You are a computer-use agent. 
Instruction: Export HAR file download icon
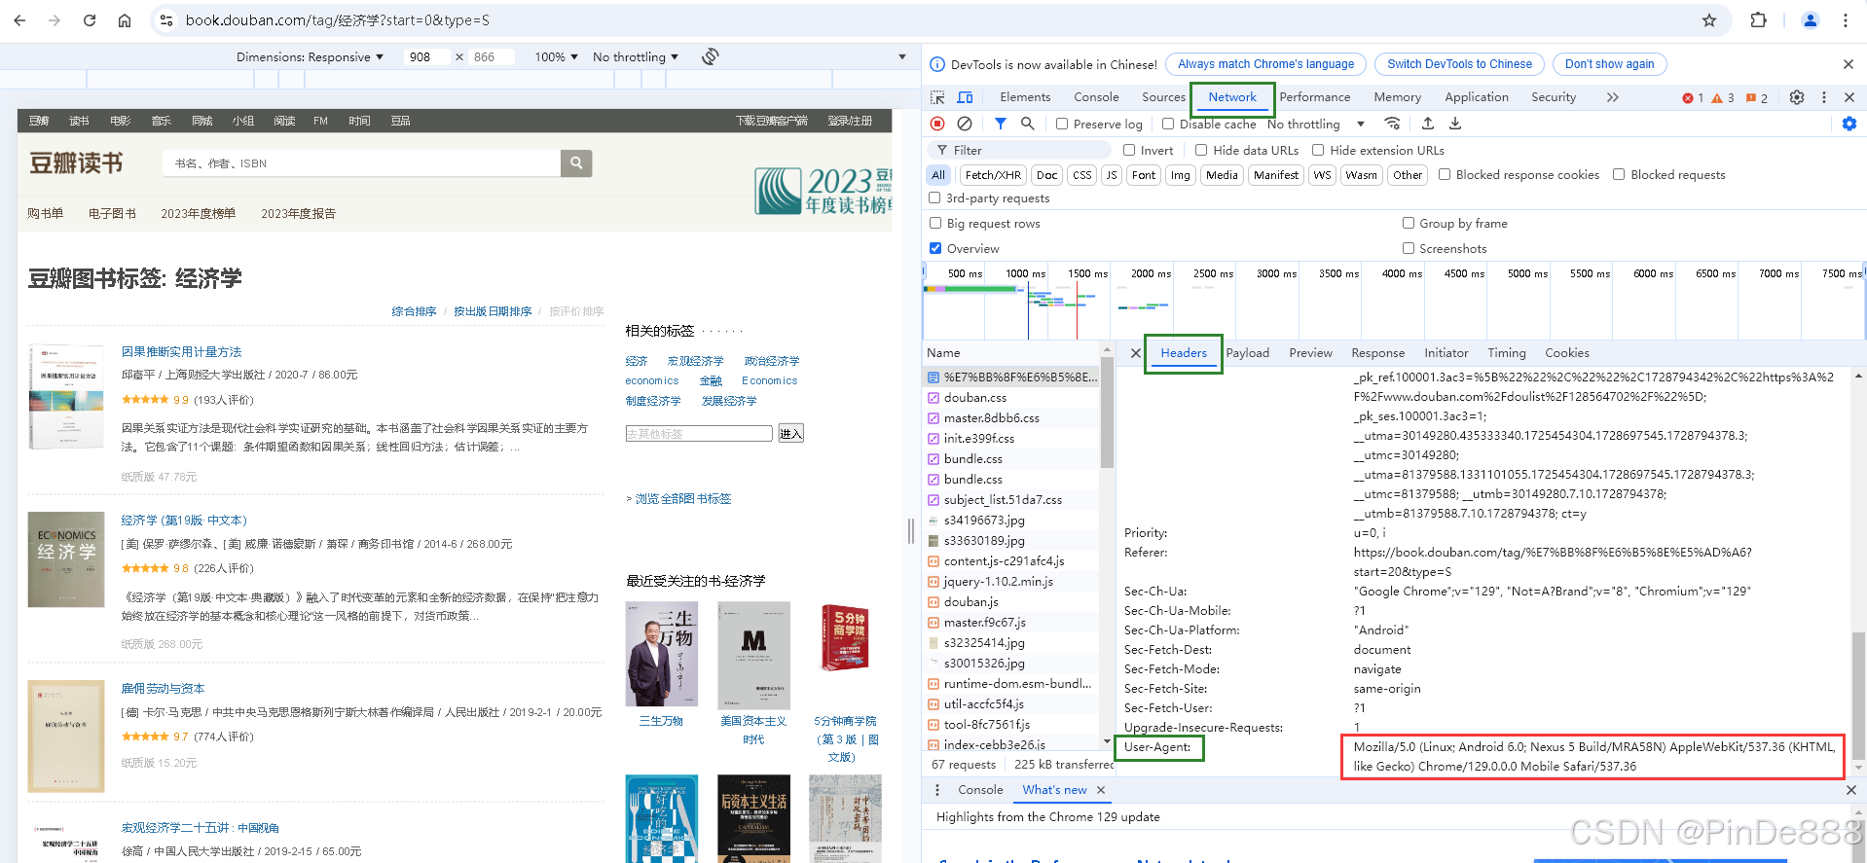[1455, 124]
